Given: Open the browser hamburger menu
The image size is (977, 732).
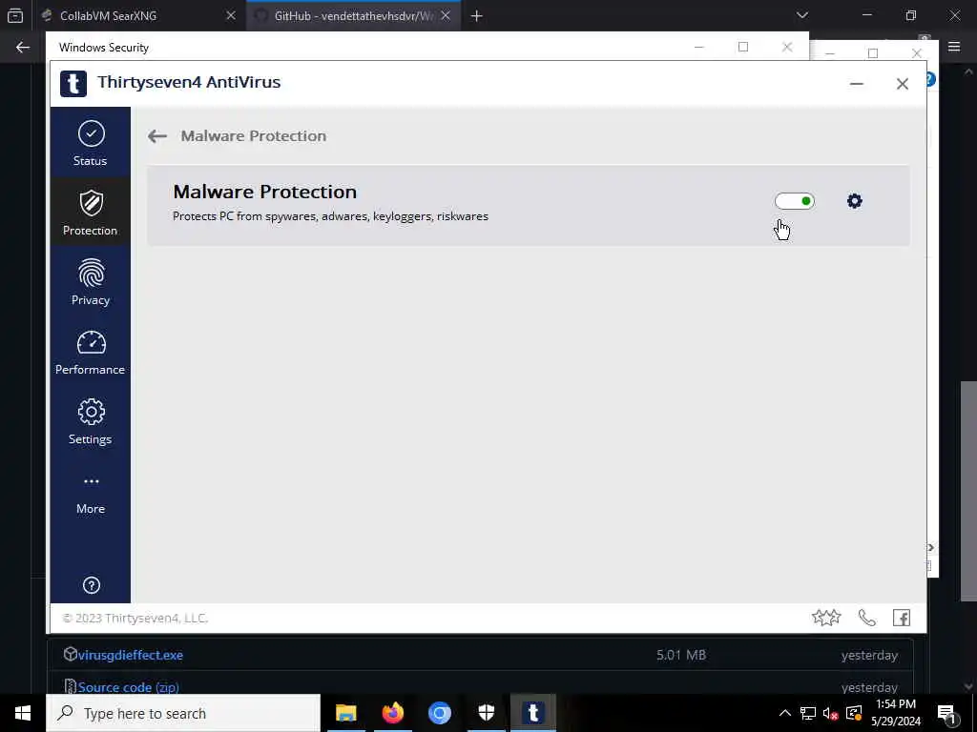Looking at the screenshot, I should [954, 47].
